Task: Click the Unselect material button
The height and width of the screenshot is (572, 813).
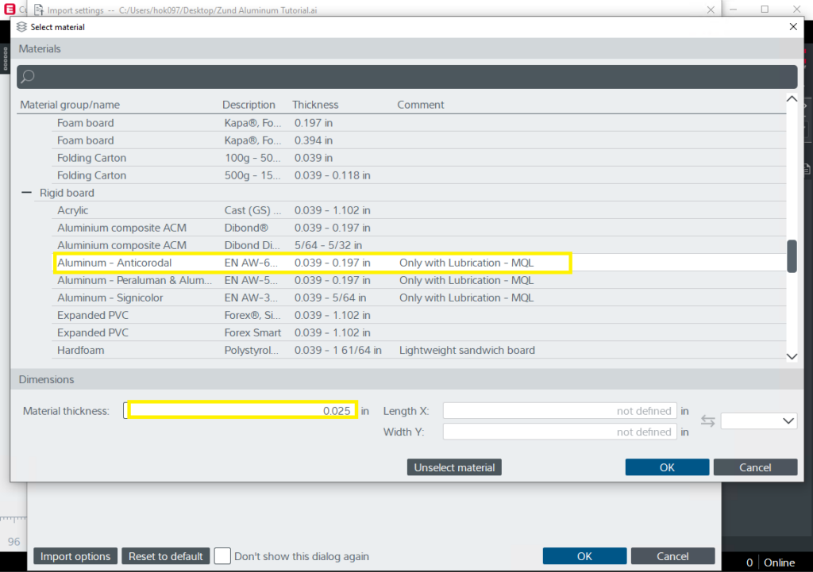Action: tap(454, 467)
